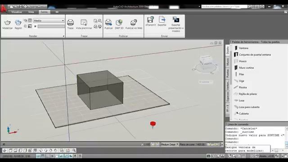The height and width of the screenshot is (162, 288).
Task: Switch to the Vista ribbon tab
Action: [x=31, y=12]
